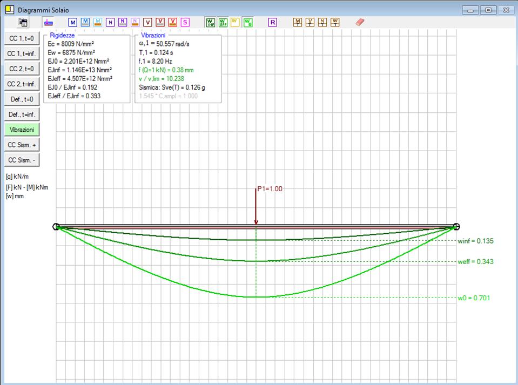Toggle the green W0 deflection curve
The height and width of the screenshot is (385, 518).
[x=248, y=22]
